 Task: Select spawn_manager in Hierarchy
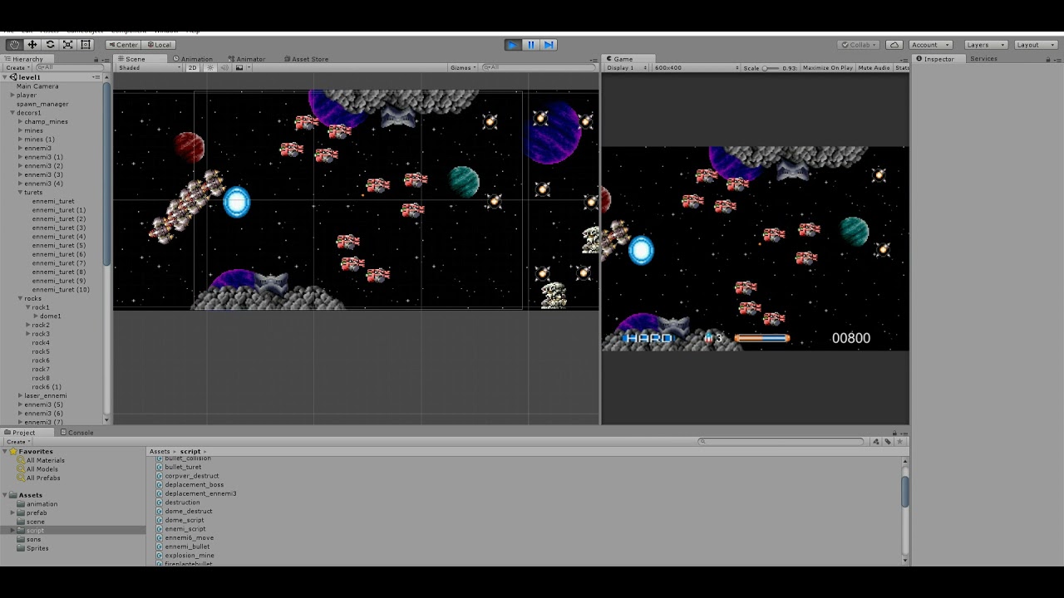click(x=42, y=105)
